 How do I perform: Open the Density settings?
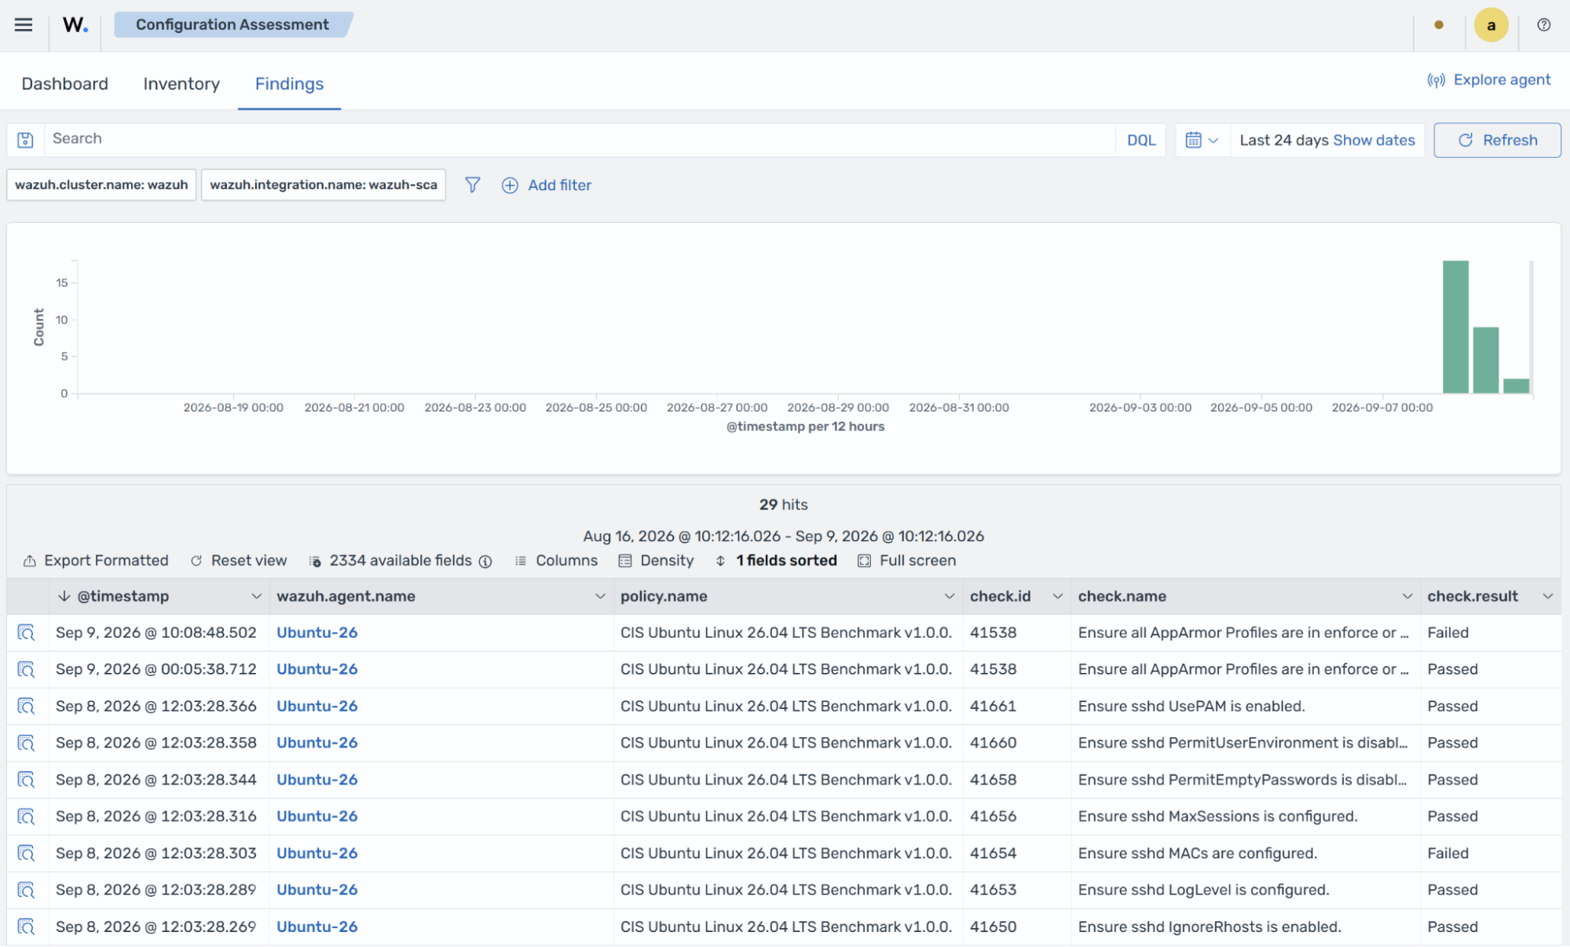pos(657,561)
